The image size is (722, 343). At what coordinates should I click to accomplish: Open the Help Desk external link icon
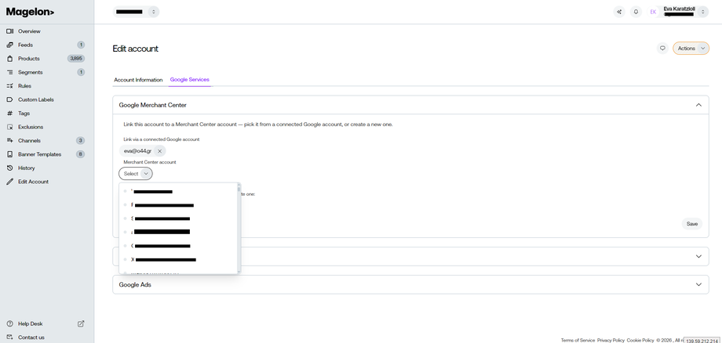pyautogui.click(x=81, y=323)
